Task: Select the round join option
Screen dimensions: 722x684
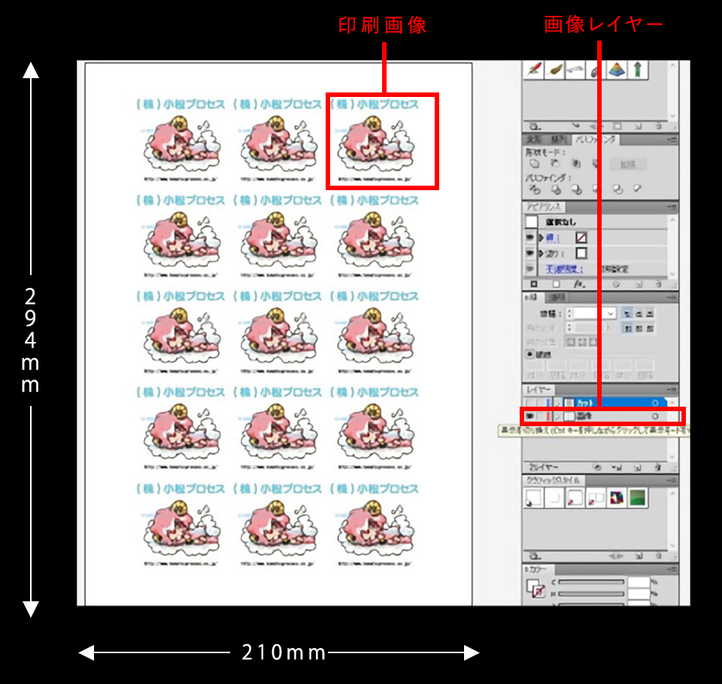Action: coord(639,328)
